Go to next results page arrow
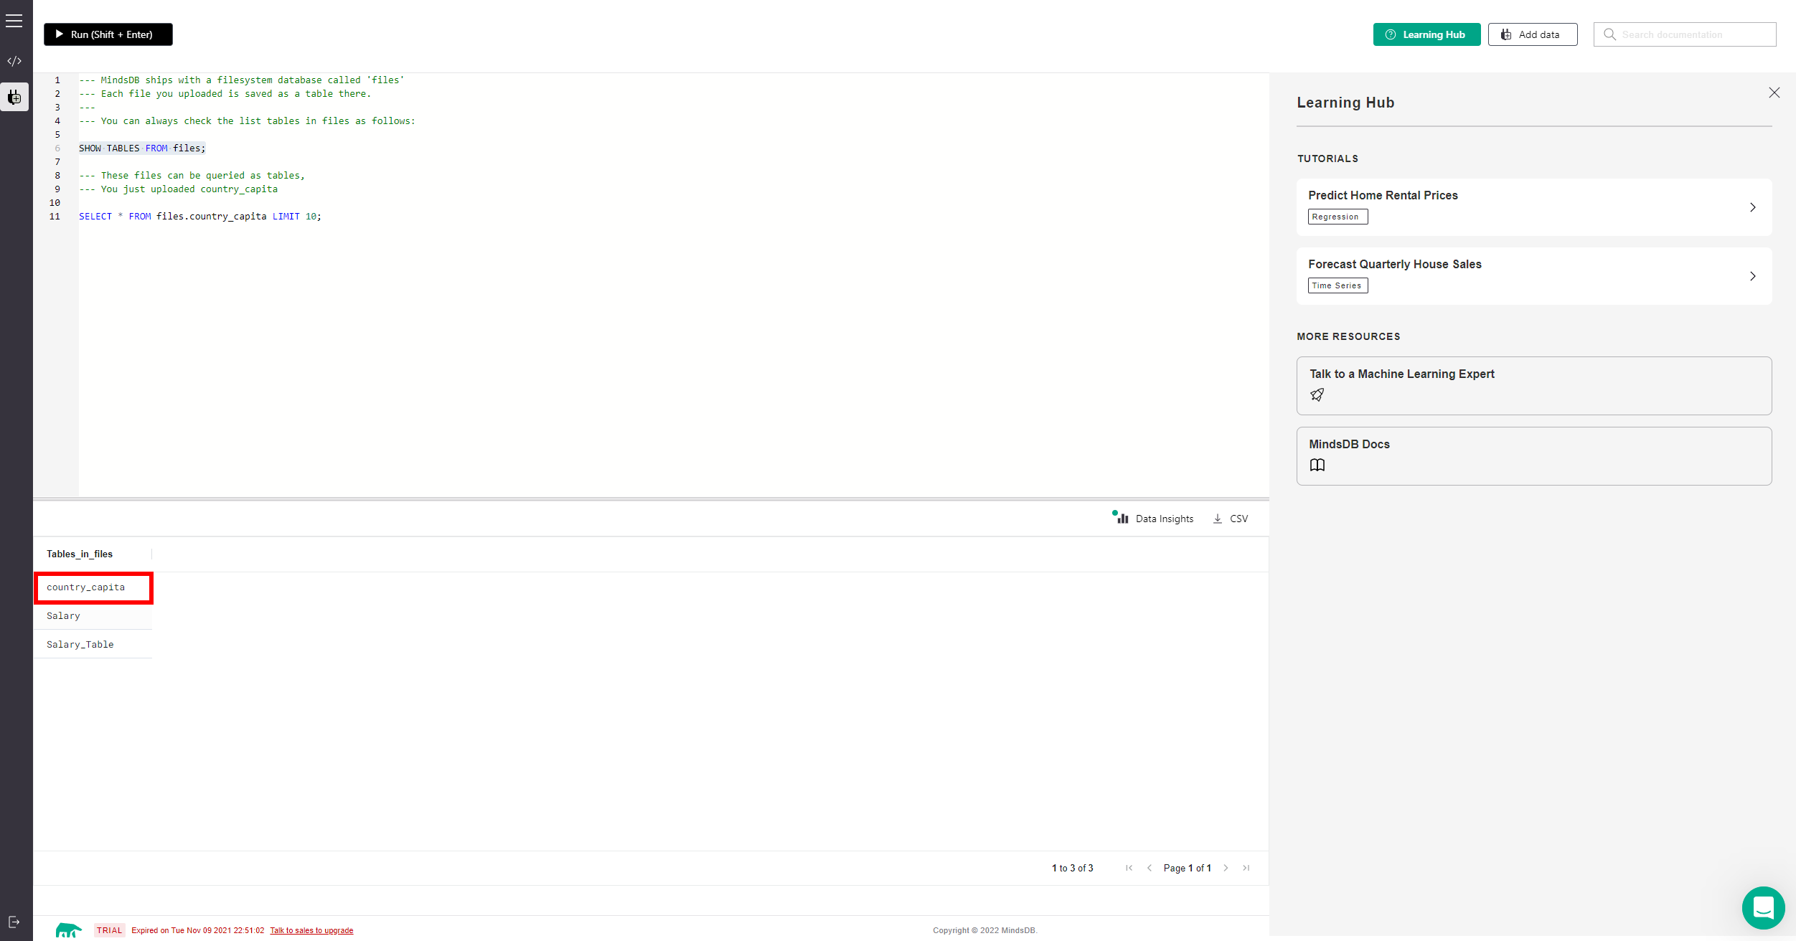Image resolution: width=1796 pixels, height=941 pixels. (1226, 868)
